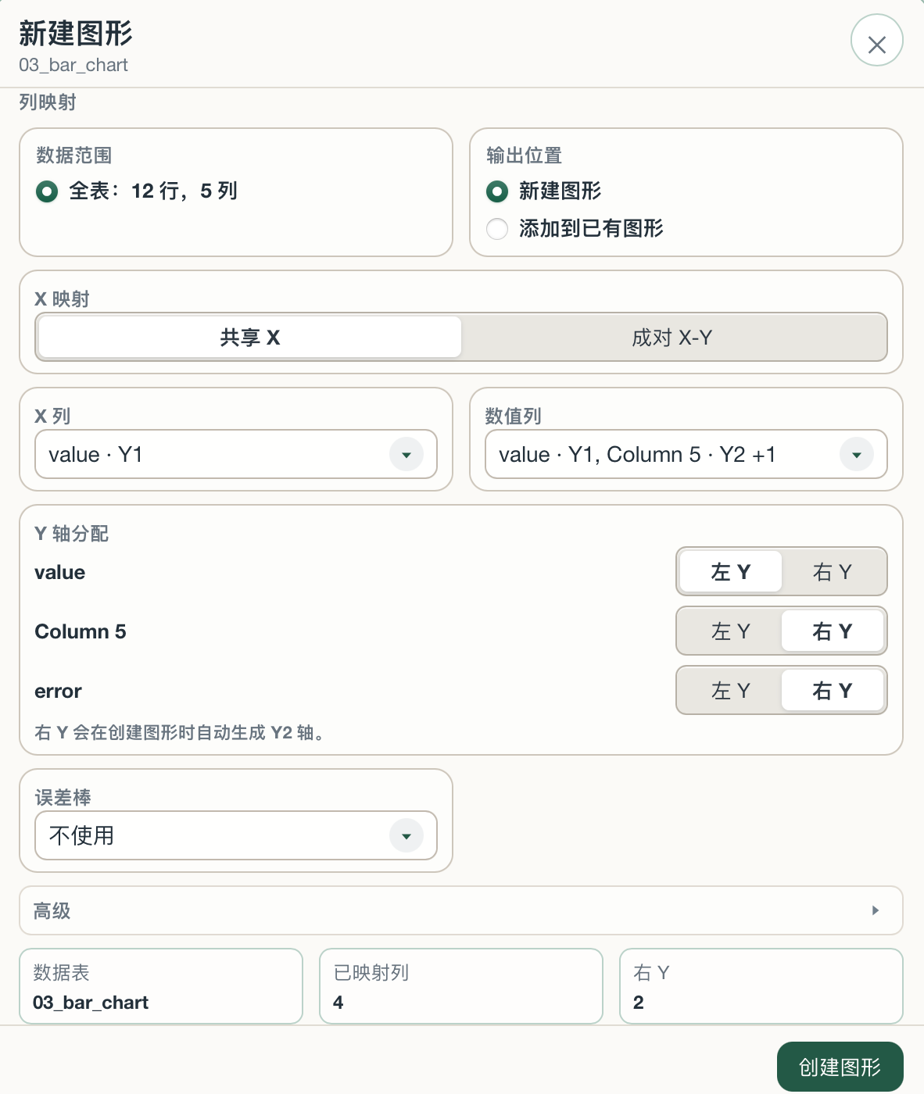Click the 数据表 03_bar_chart summary card

coord(161,986)
